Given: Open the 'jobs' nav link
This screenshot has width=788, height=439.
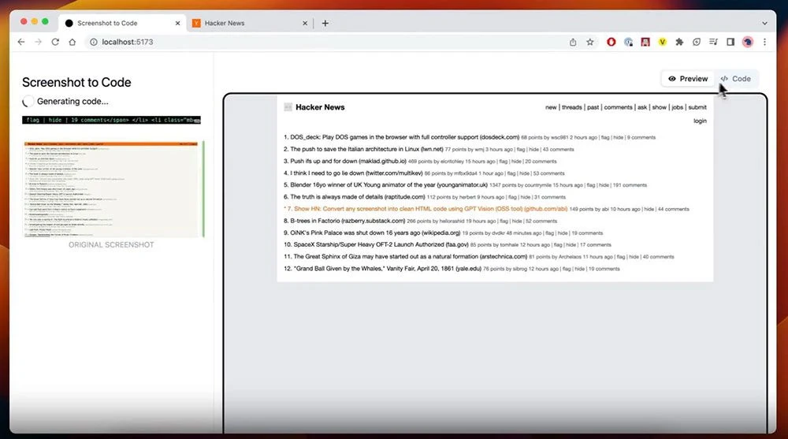Looking at the screenshot, I should (x=678, y=108).
